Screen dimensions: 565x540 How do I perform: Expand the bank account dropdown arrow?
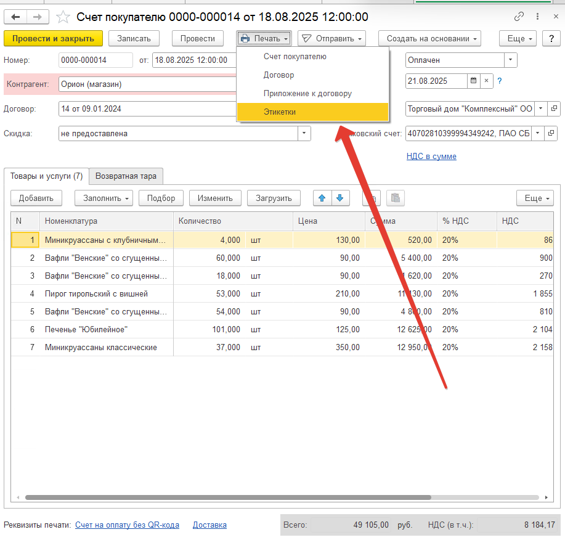point(538,133)
